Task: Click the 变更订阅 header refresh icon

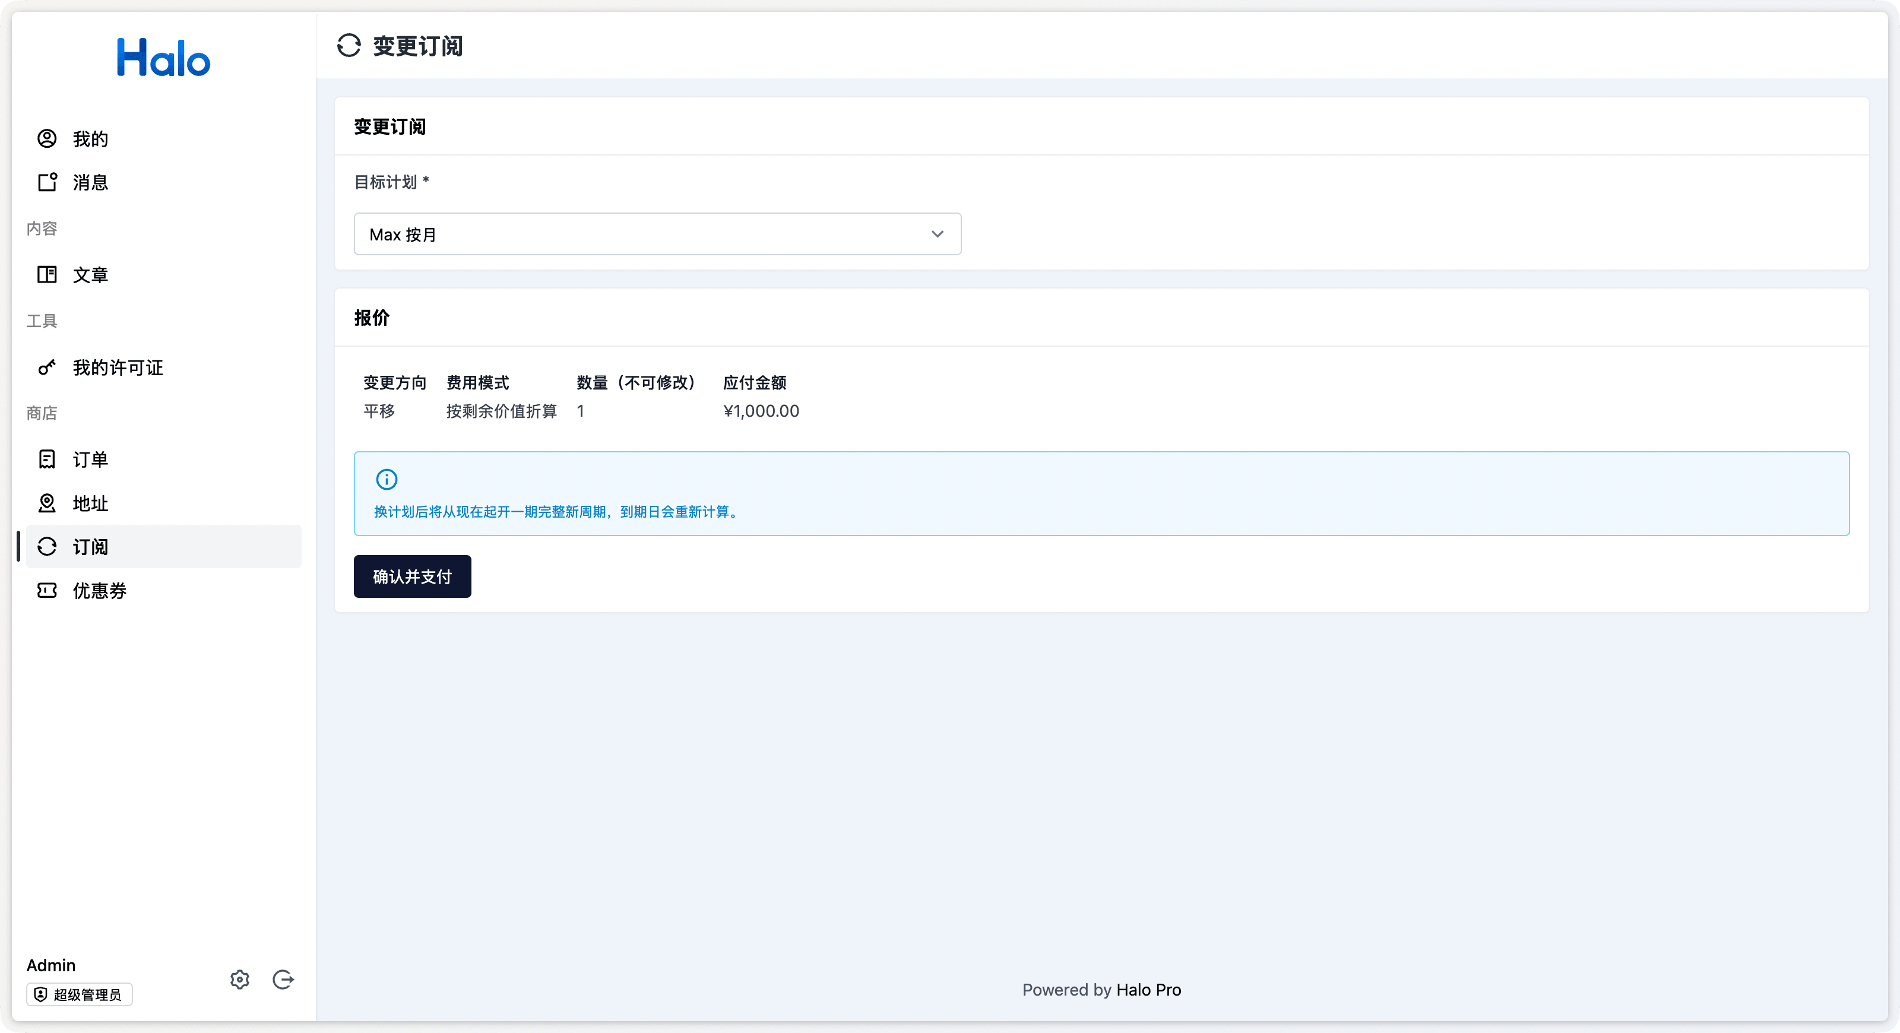Action: [x=349, y=46]
